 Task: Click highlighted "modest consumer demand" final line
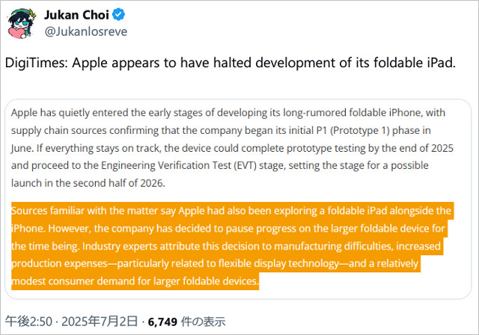click(135, 281)
